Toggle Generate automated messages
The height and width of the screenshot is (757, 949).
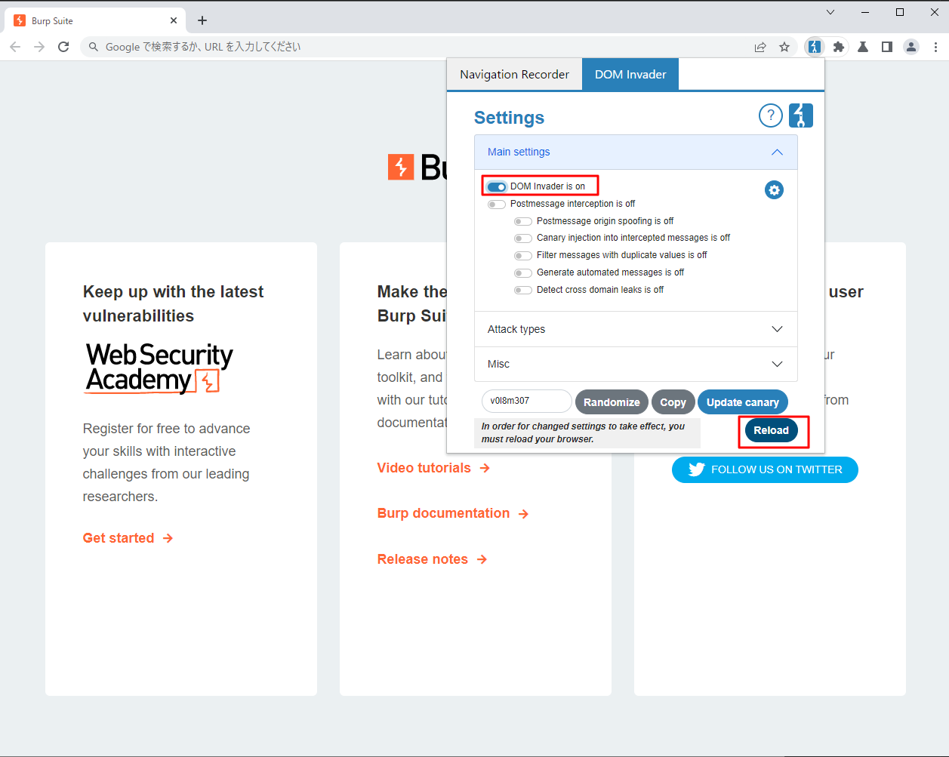point(522,272)
